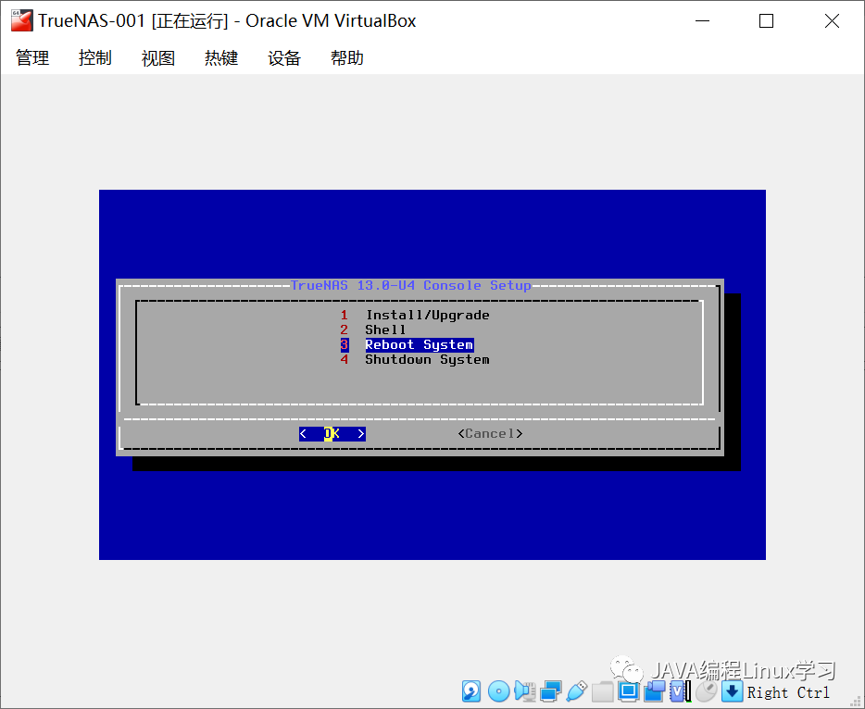Click the video recording status icon
This screenshot has height=709, width=865.
[654, 691]
